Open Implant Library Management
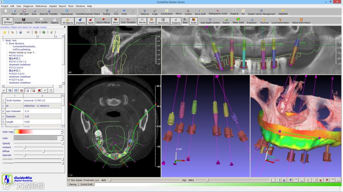This screenshot has width=343, height=192. [x=261, y=12]
